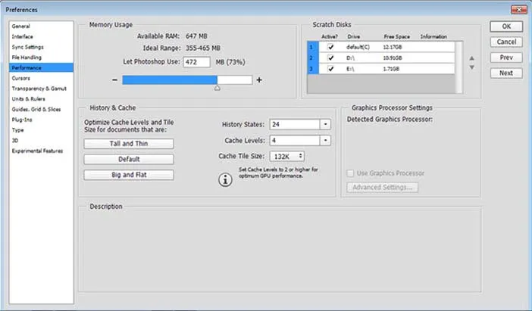Select scratch disk row number 1
The width and height of the screenshot is (532, 311).
click(380, 47)
